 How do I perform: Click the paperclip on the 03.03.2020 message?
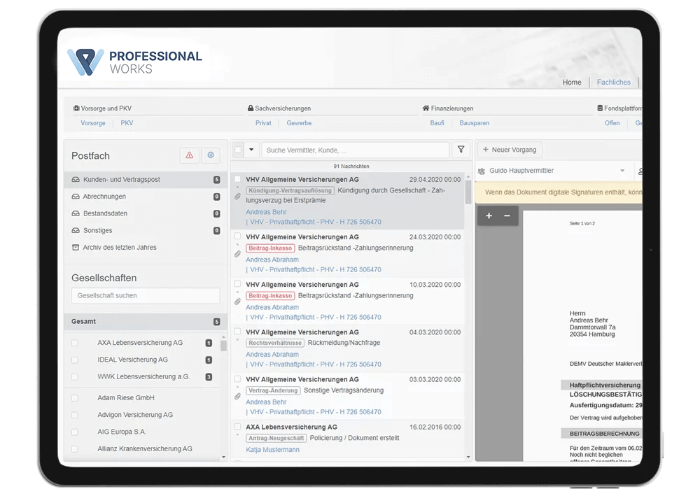pyautogui.click(x=237, y=396)
